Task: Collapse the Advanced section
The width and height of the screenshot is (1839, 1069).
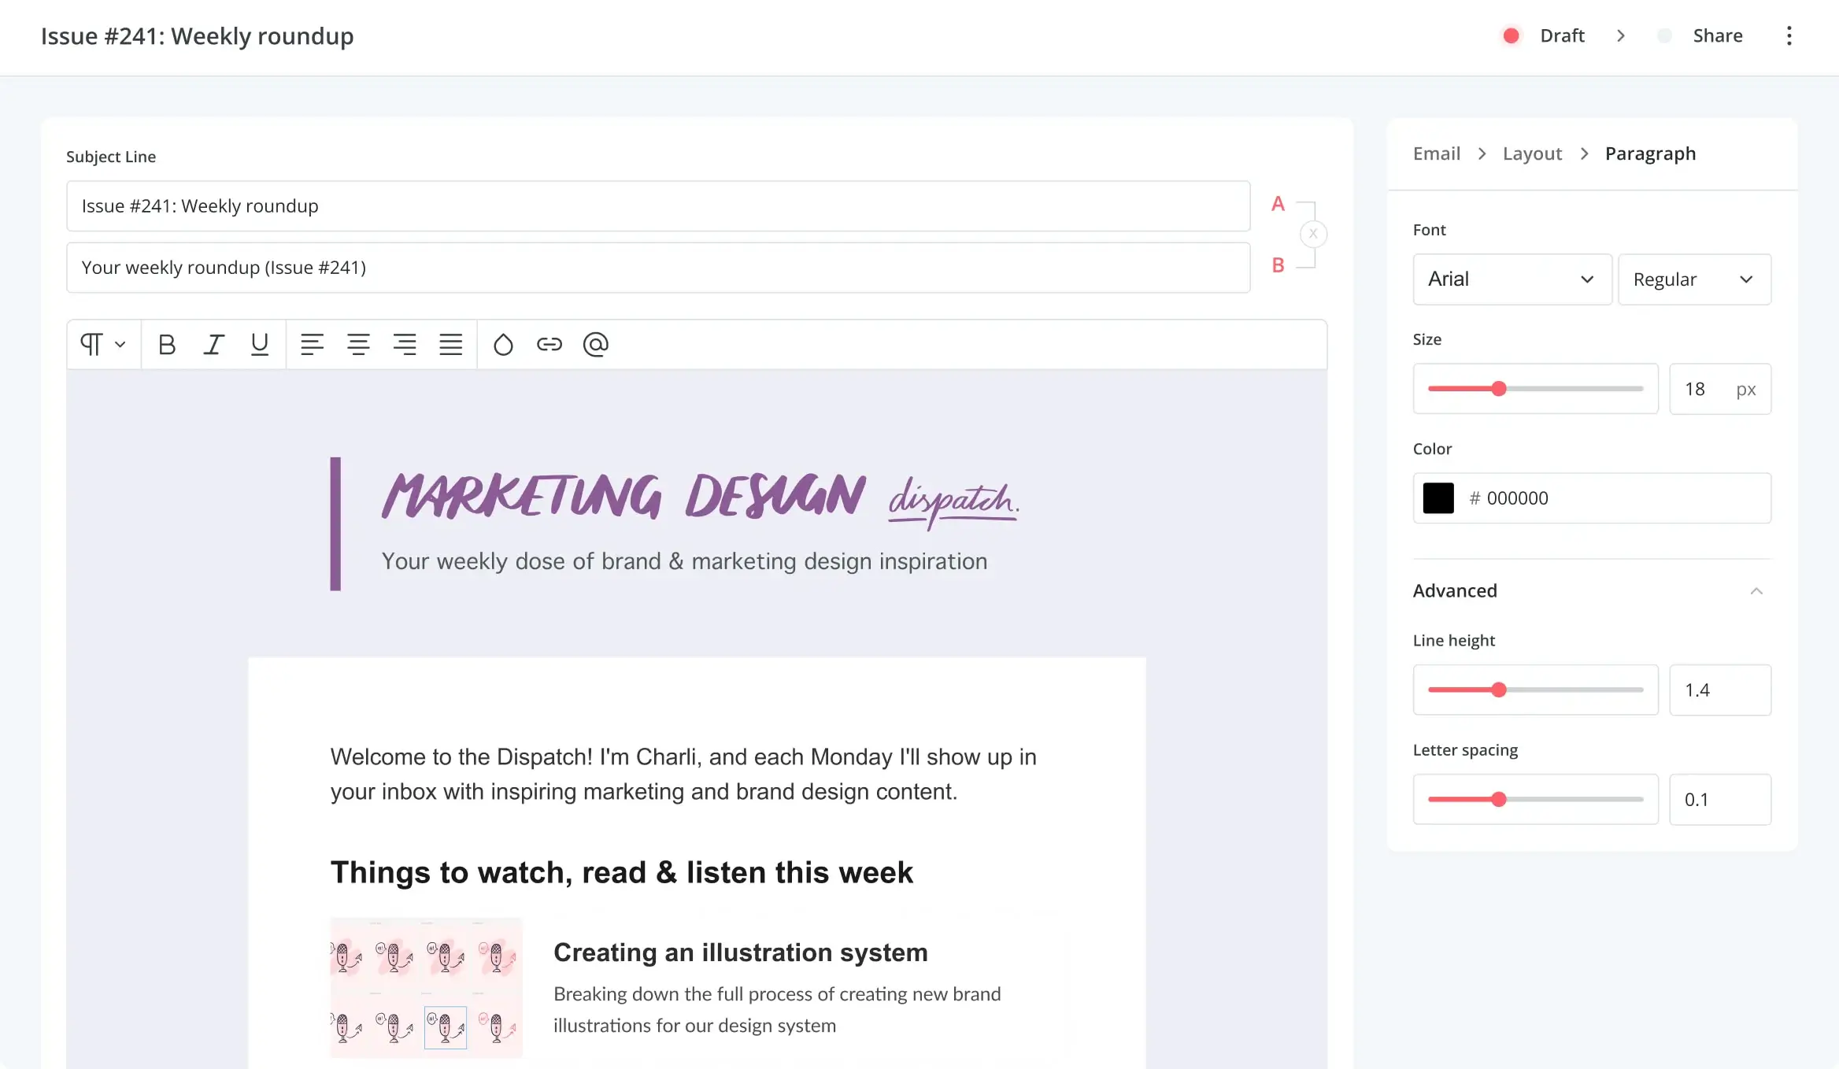Action: pyautogui.click(x=1755, y=590)
